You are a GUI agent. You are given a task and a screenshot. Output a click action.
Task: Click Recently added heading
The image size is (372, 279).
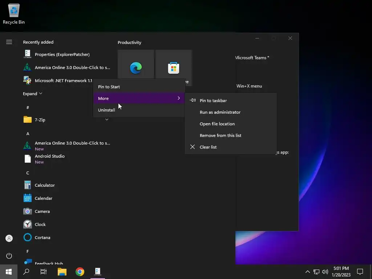point(38,42)
